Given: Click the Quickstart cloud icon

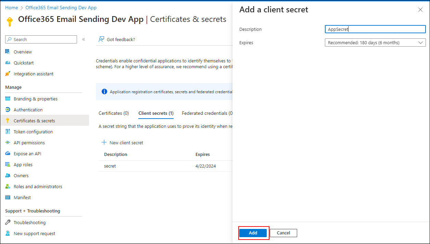Looking at the screenshot, I should tap(8, 63).
